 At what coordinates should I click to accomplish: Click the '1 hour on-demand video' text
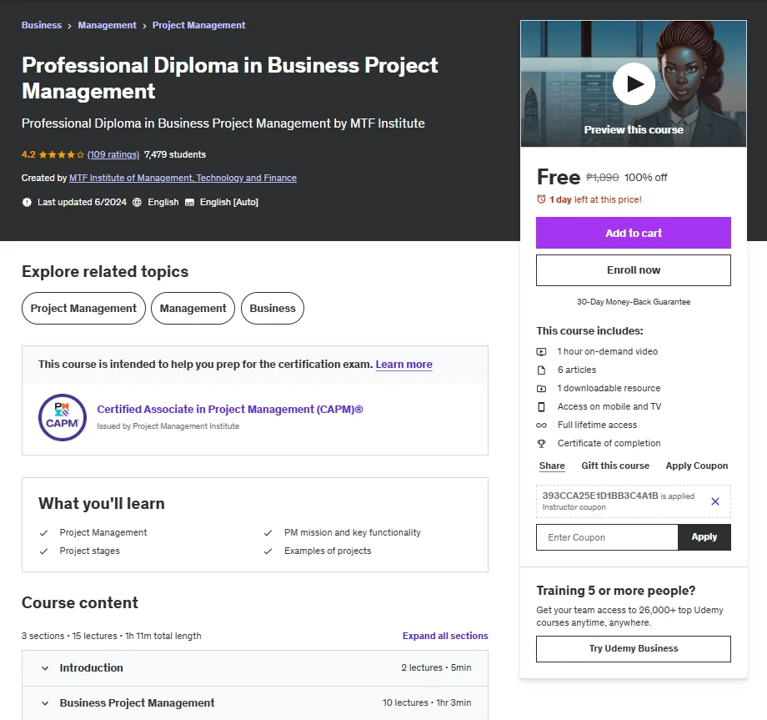(x=608, y=351)
